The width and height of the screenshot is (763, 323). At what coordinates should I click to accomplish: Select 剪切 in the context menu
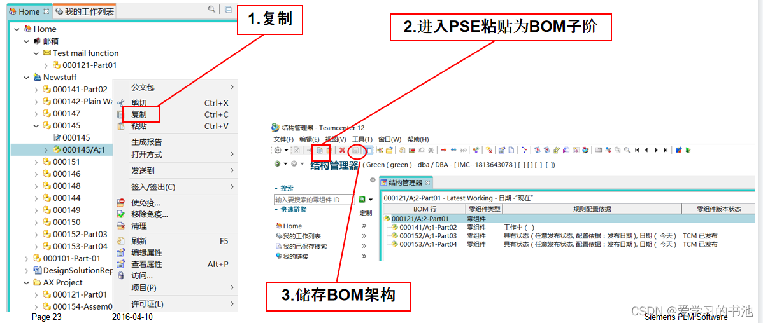tap(139, 103)
